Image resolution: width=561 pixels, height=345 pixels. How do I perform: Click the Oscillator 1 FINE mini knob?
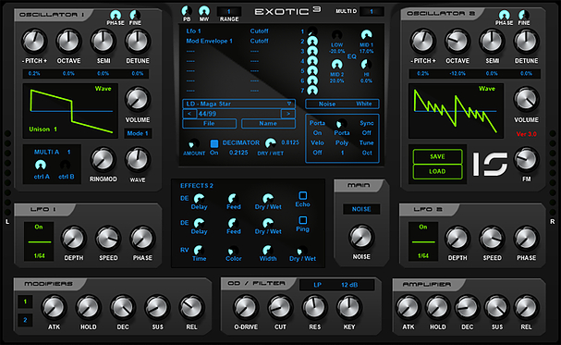point(135,15)
